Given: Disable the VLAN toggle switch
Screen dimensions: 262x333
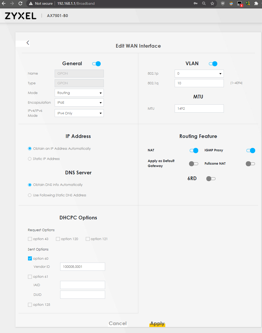Looking at the screenshot, I should coord(213,64).
